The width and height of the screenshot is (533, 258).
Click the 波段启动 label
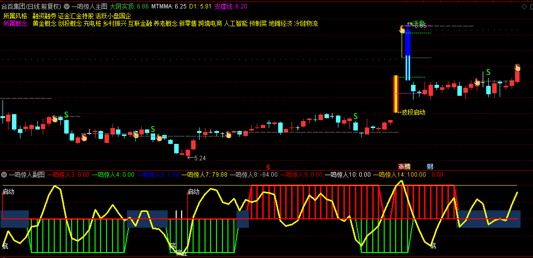(x=413, y=112)
